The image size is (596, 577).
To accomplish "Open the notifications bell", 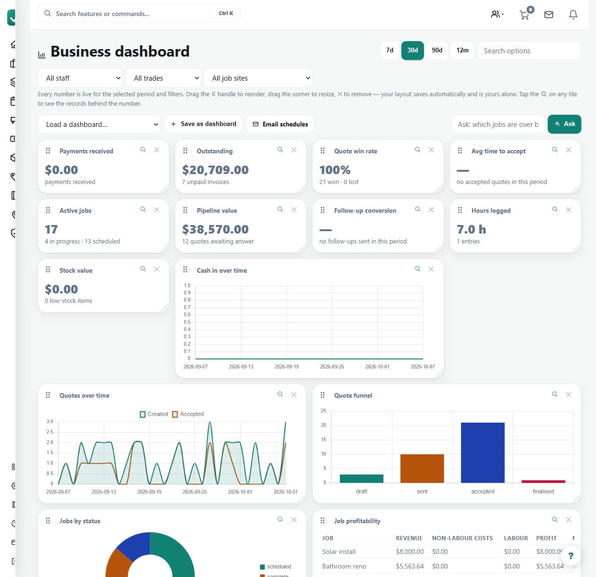I will pyautogui.click(x=573, y=15).
